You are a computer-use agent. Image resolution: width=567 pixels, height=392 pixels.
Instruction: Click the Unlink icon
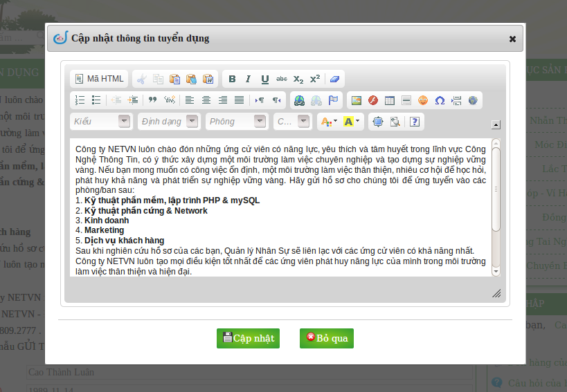[316, 100]
